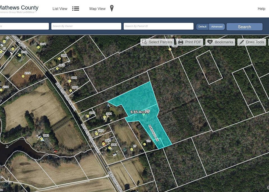
Task: Click the Mathews County title
Action: click(19, 8)
